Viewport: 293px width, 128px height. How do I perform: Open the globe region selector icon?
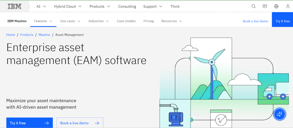click(276, 6)
